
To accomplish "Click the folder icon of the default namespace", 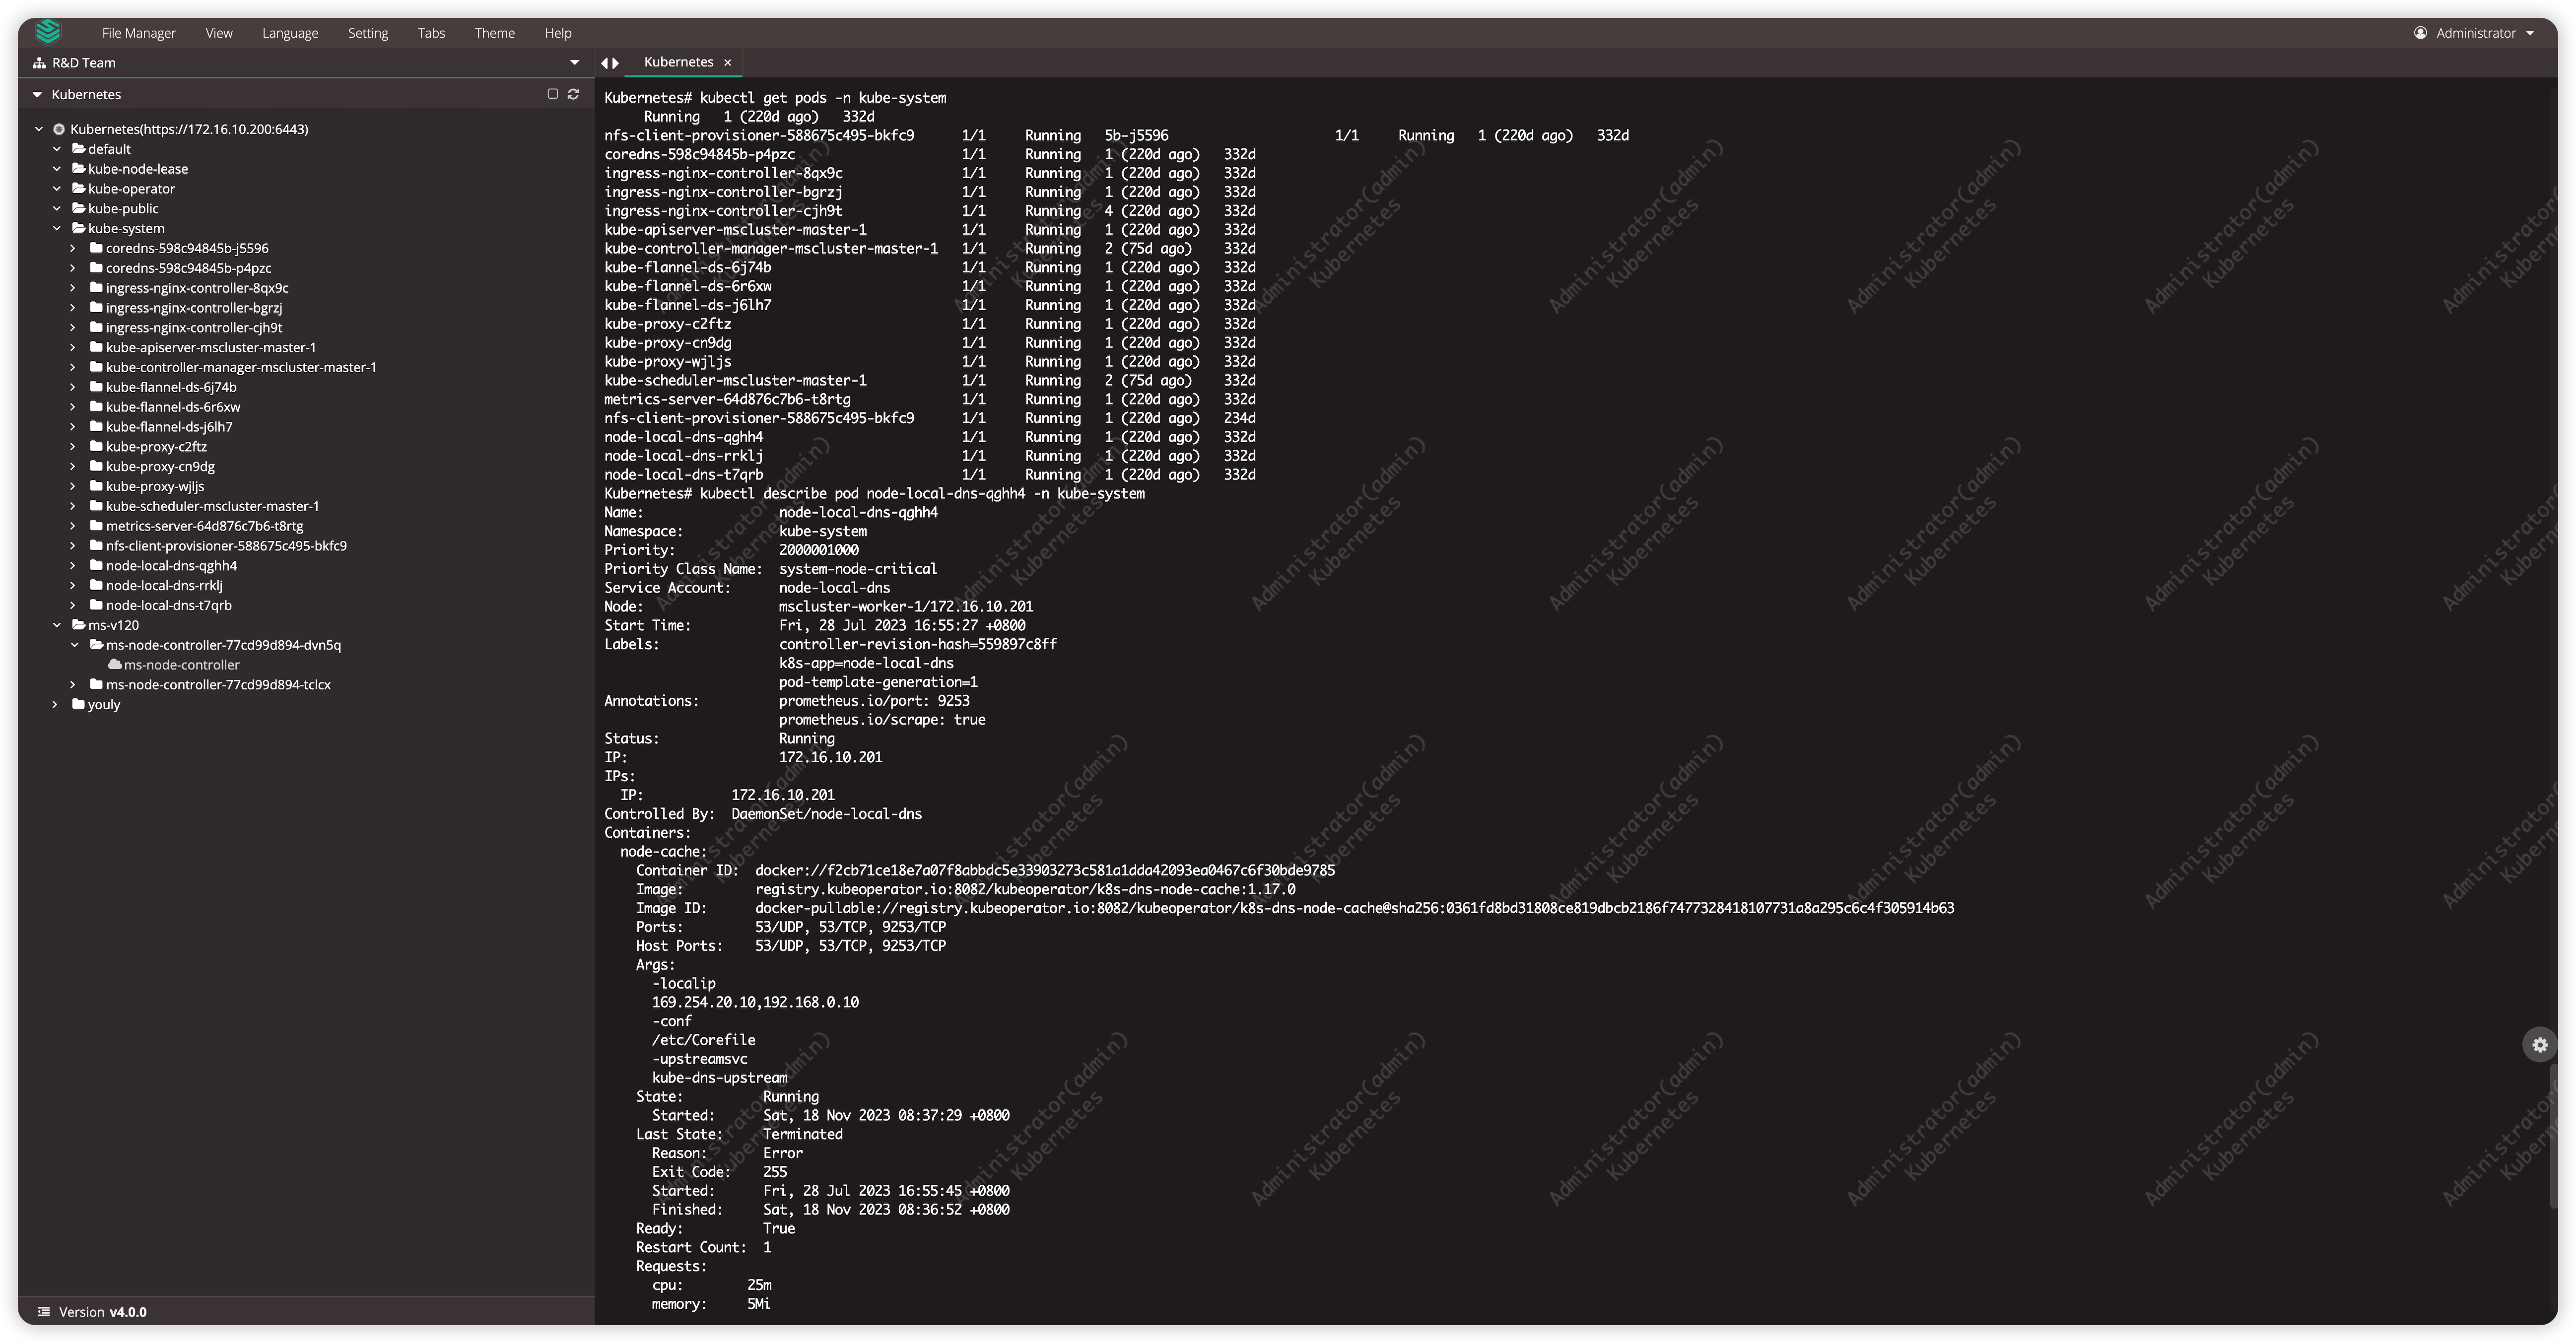I will point(78,148).
